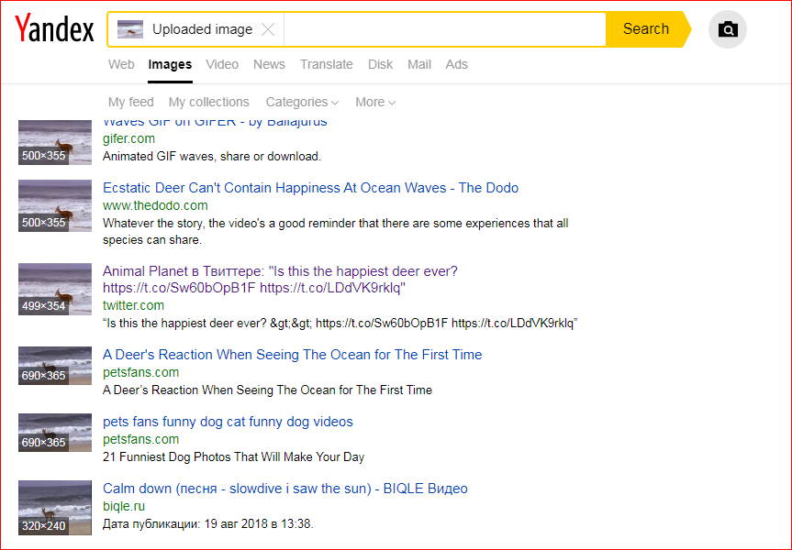Visit twitter.com source link

click(133, 305)
